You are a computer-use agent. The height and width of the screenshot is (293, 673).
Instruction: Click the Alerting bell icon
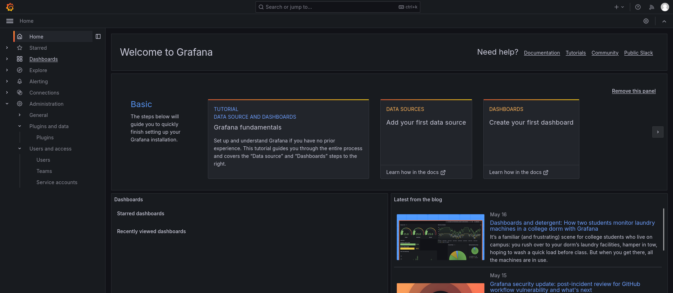[x=20, y=81]
